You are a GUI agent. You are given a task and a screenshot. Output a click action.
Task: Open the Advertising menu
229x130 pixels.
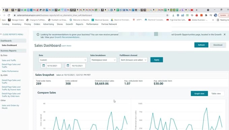[x=48, y=24]
